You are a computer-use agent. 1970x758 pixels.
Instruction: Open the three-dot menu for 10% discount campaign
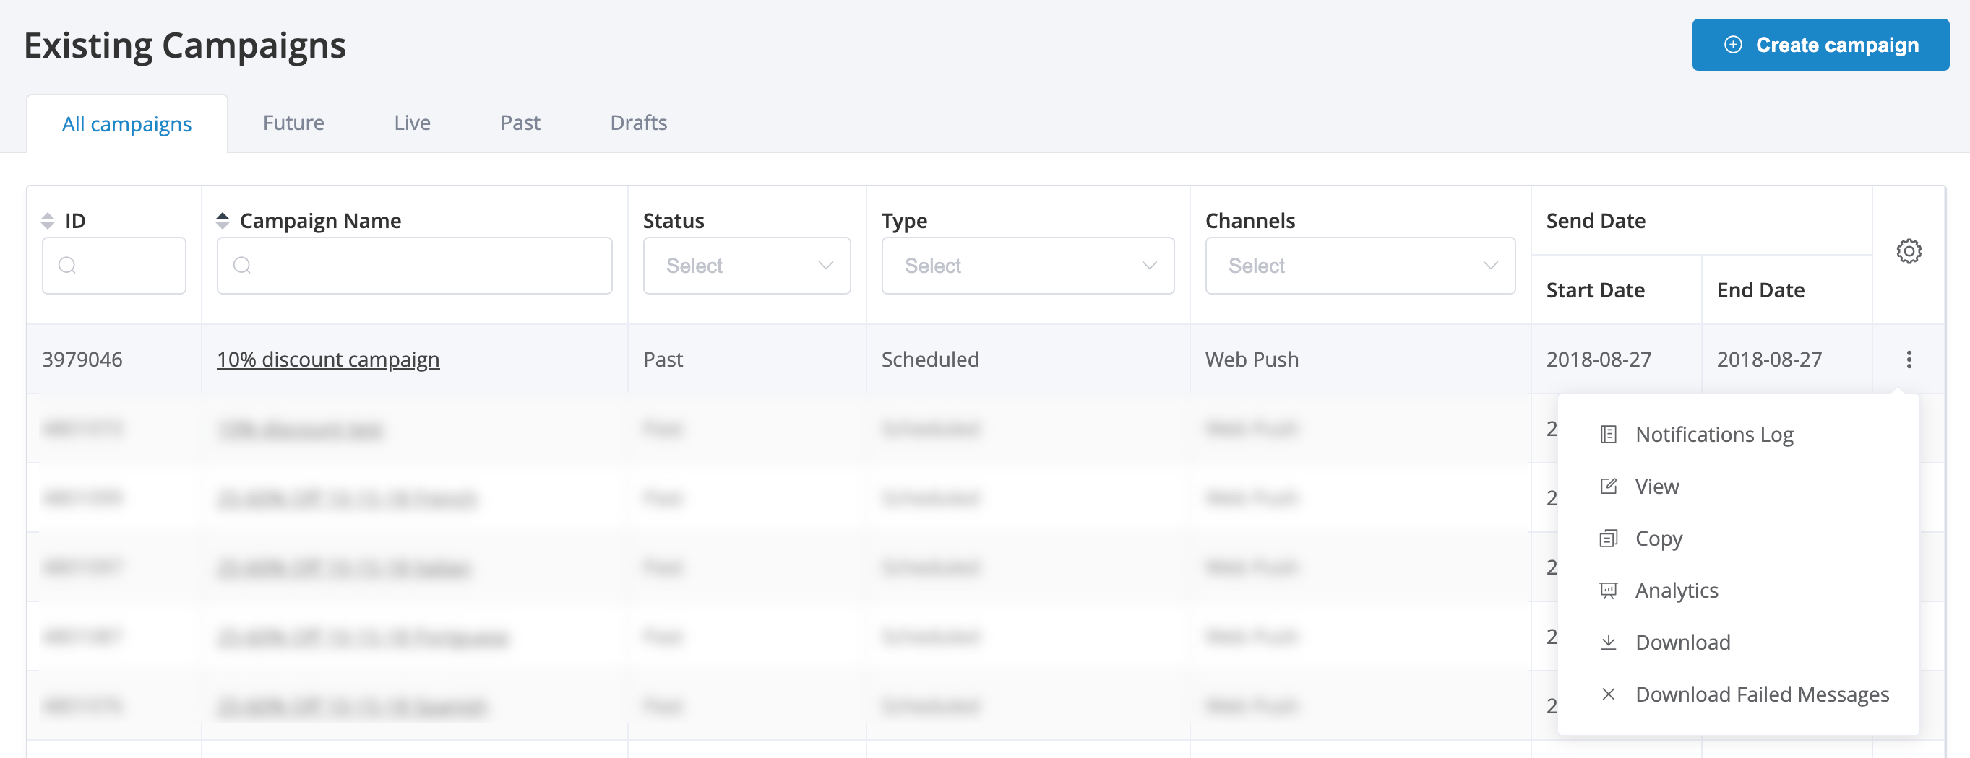[x=1909, y=359]
